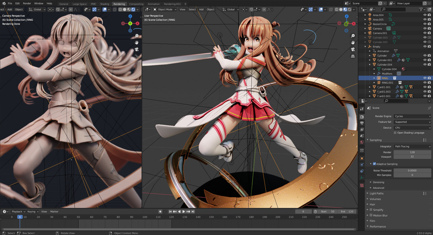Image resolution: width=433 pixels, height=235 pixels.
Task: Click the Viewport samples 32 field
Action: (412, 157)
